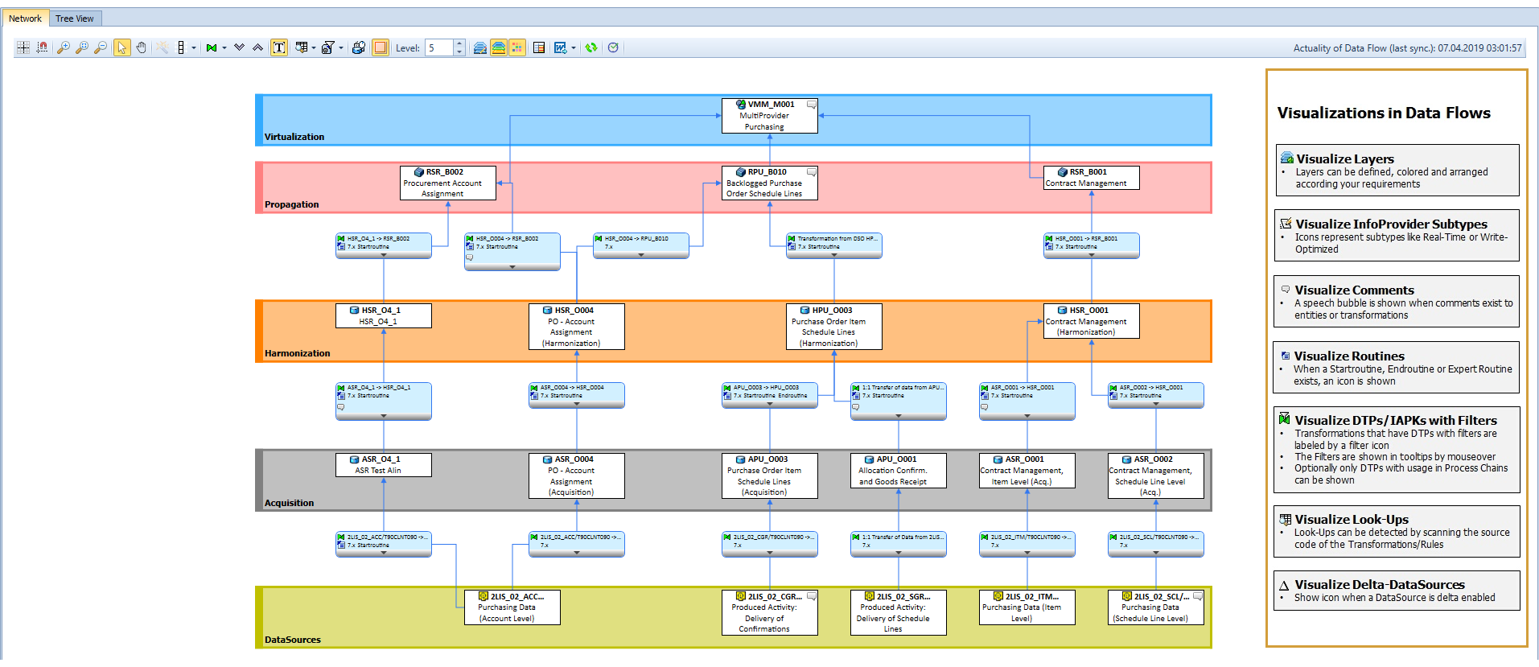
Task: Select the hand pan tool
Action: click(141, 48)
